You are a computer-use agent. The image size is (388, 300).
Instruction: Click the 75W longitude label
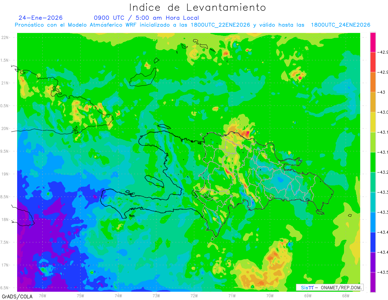(x=81, y=296)
